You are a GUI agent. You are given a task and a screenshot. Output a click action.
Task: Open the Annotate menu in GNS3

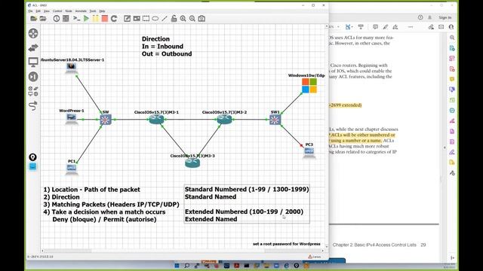(81, 11)
